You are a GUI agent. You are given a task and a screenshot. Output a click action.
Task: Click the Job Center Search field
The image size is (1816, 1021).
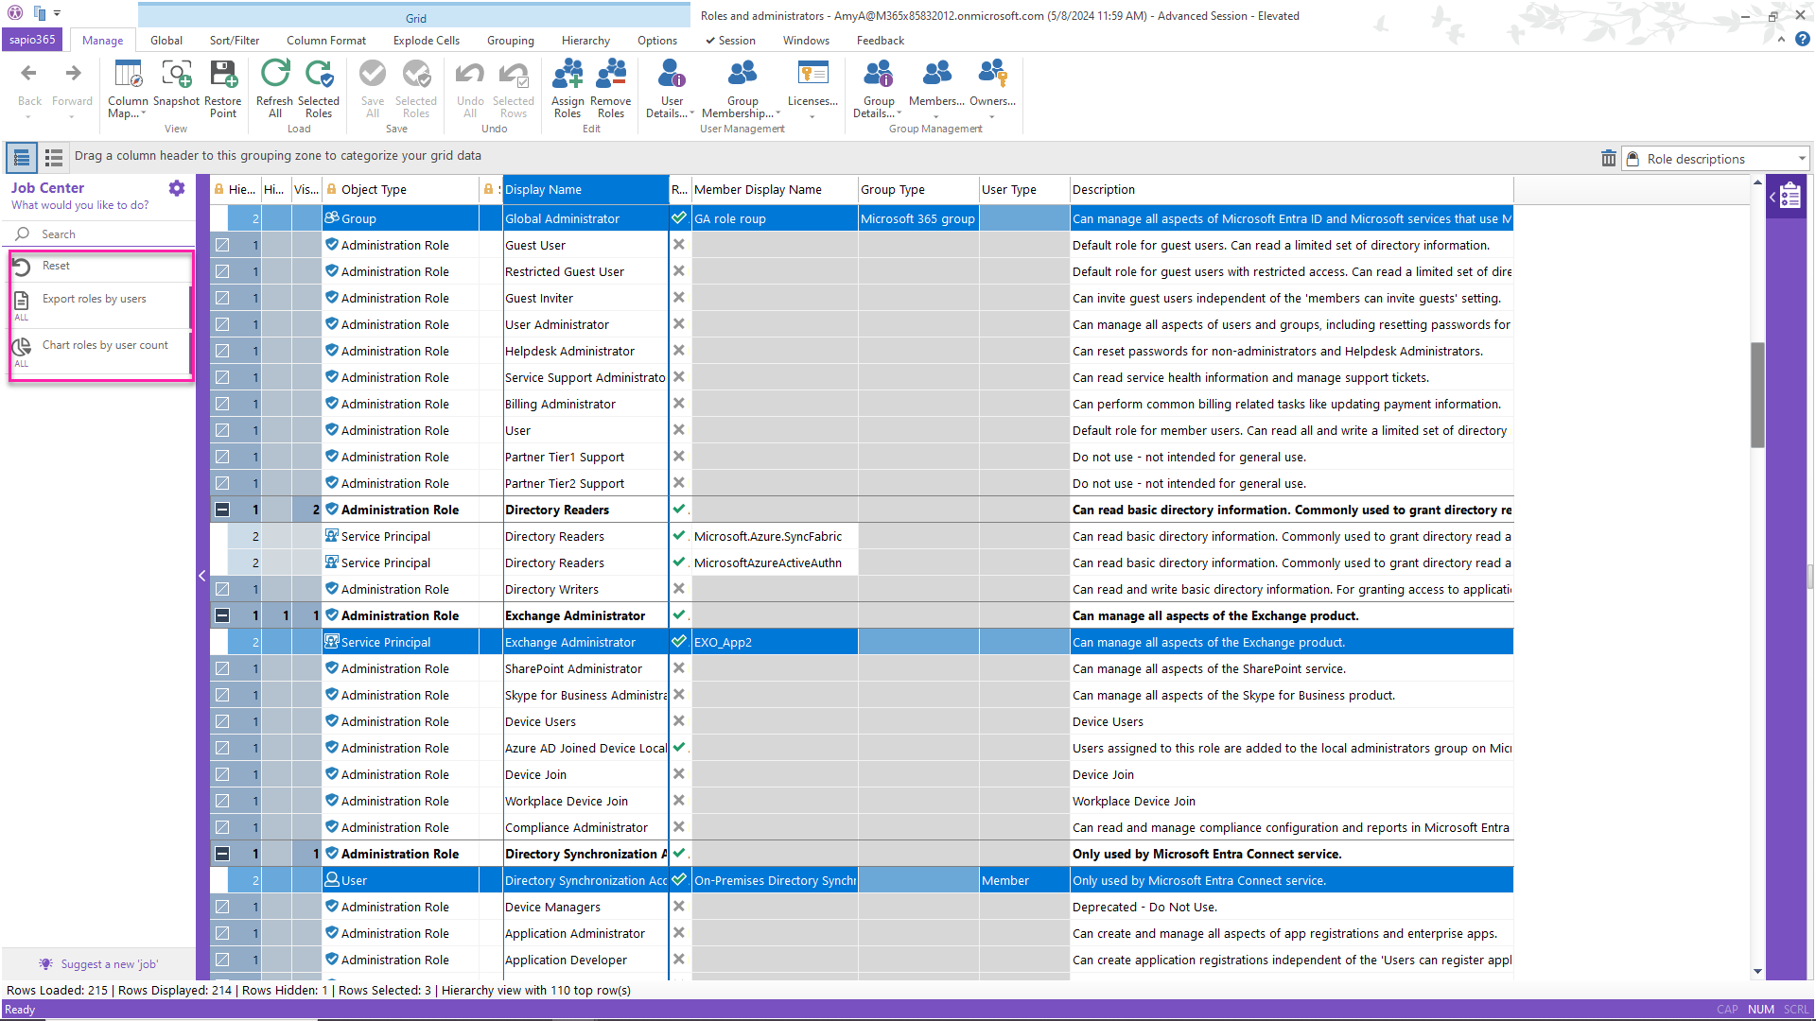tap(98, 234)
